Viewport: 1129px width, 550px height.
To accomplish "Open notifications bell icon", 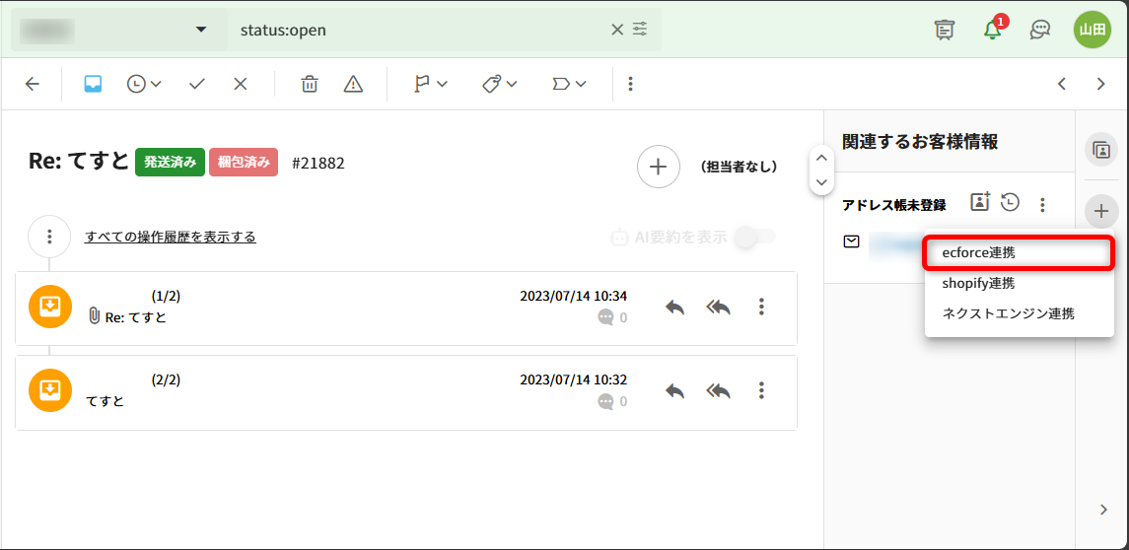I will pyautogui.click(x=993, y=30).
